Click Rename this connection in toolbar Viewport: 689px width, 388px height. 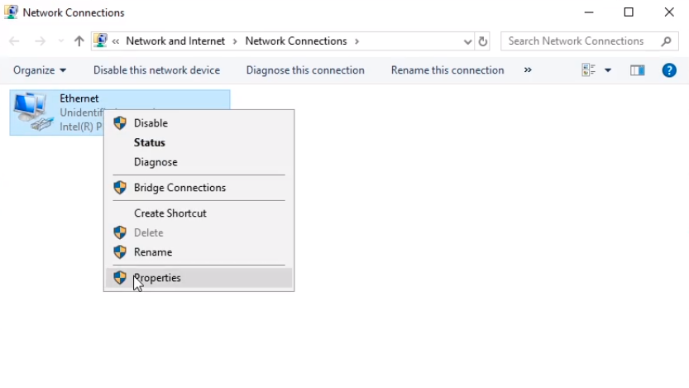pyautogui.click(x=447, y=70)
